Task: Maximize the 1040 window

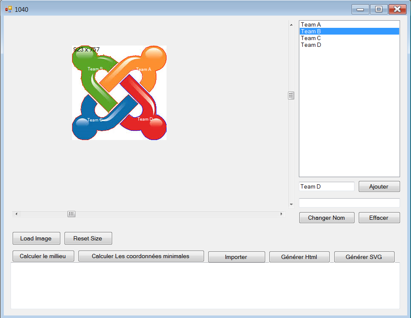Action: click(x=379, y=9)
